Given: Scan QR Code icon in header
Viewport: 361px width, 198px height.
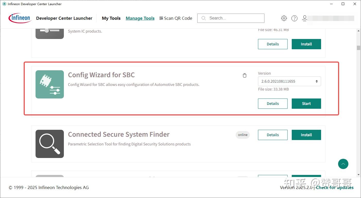Looking at the screenshot, I should [x=161, y=18].
